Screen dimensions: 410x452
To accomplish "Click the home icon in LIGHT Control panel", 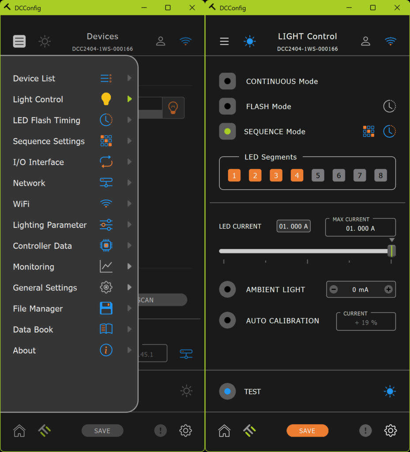I will (224, 430).
